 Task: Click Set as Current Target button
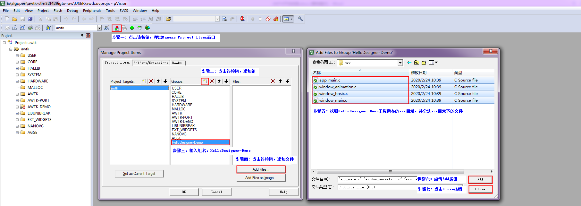tap(139, 174)
